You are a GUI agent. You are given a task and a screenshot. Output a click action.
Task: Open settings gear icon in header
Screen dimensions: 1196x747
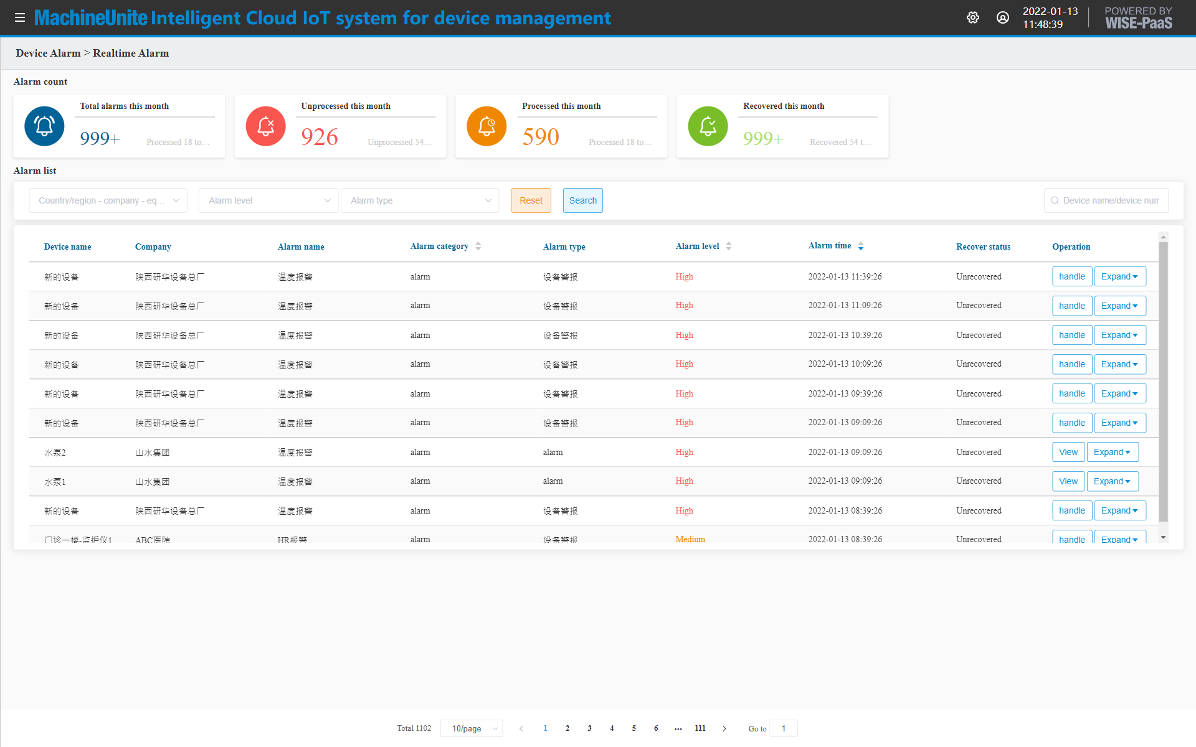(x=973, y=17)
